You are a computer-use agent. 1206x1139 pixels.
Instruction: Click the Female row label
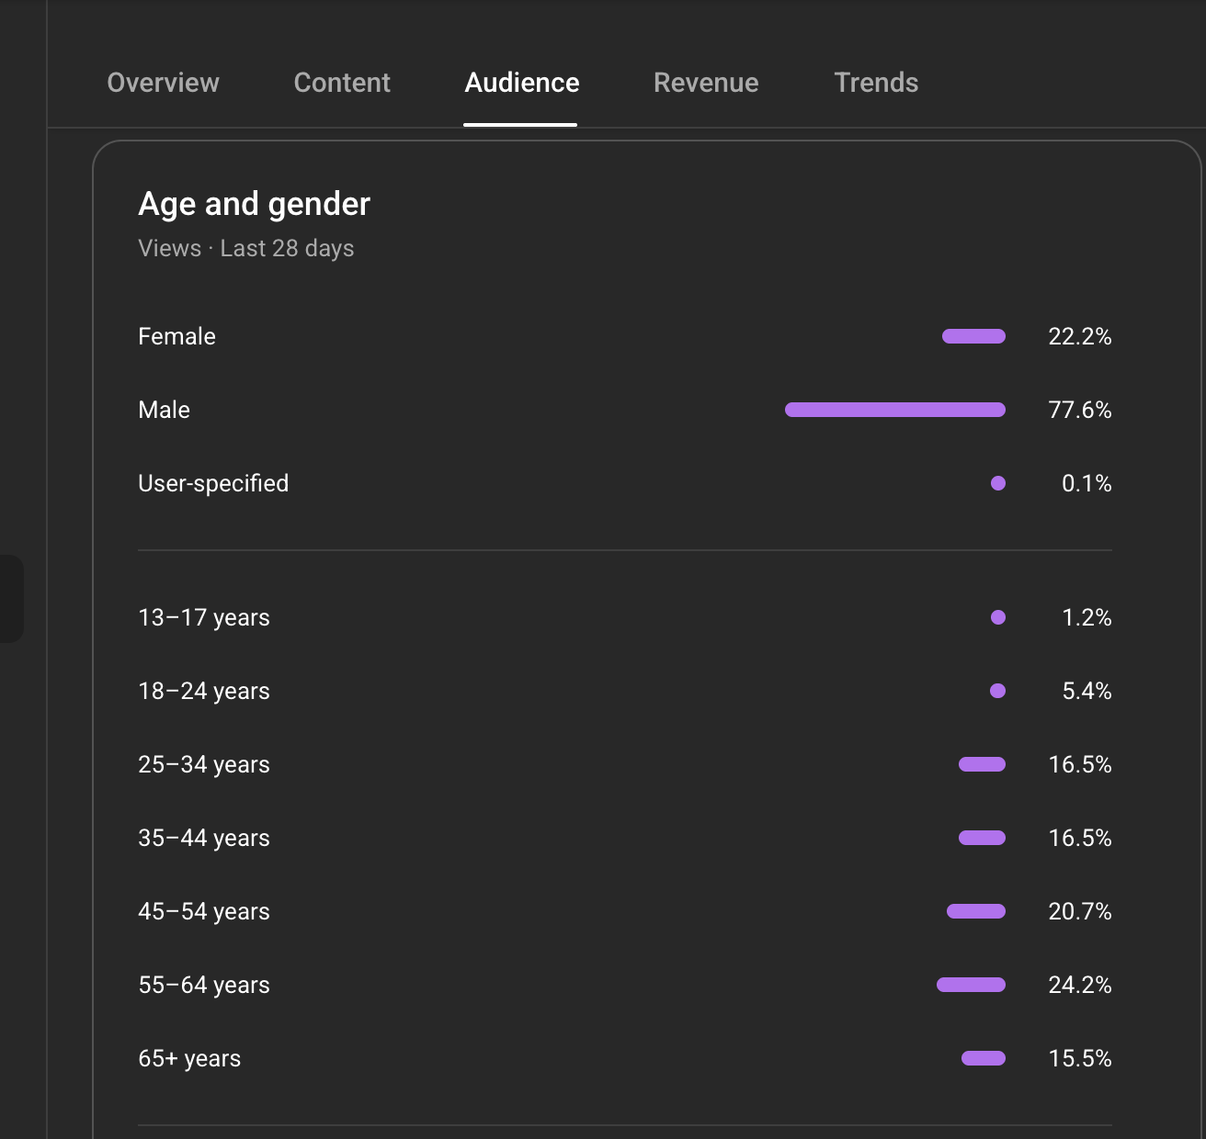pos(176,336)
